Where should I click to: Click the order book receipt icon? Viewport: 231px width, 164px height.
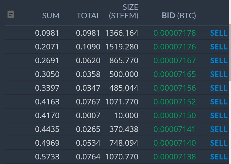click(11, 14)
